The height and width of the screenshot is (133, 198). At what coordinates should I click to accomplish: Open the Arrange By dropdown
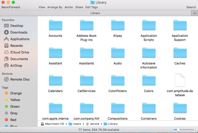coord(55,7)
